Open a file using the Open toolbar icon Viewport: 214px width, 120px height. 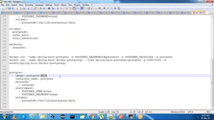click(x=6, y=8)
